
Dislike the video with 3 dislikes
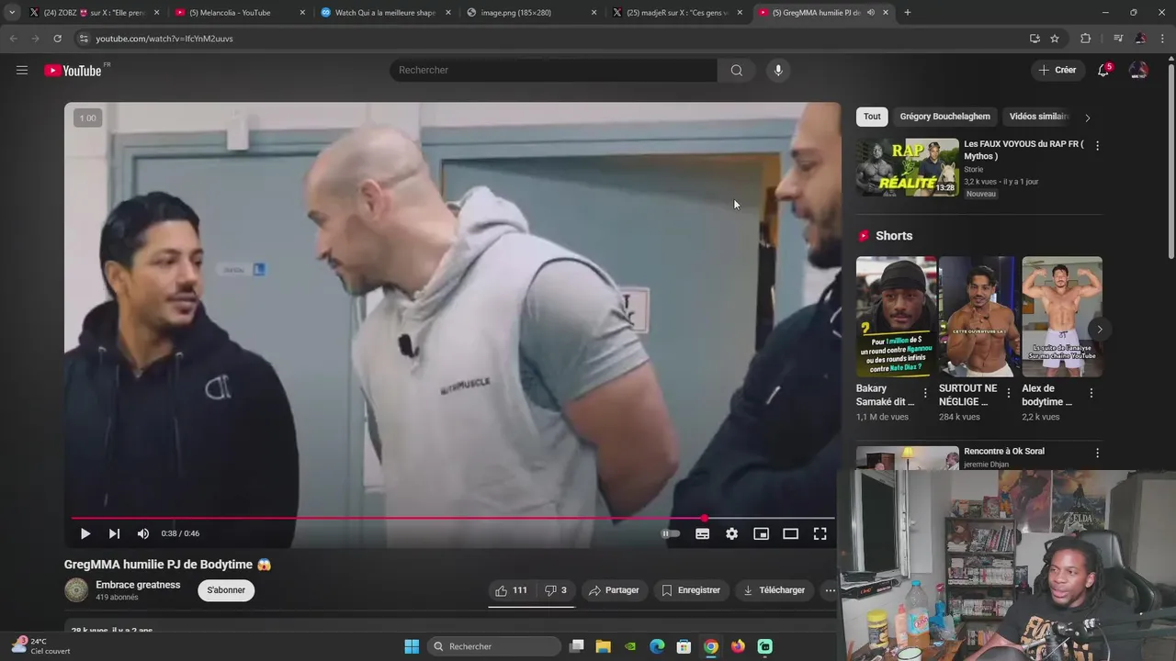point(556,590)
